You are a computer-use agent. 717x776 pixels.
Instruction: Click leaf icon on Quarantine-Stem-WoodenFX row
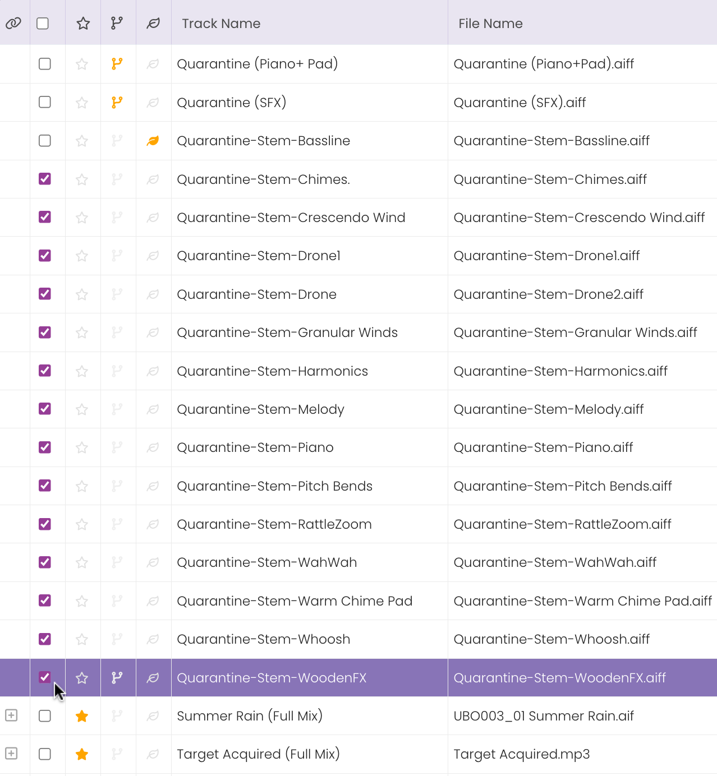[153, 678]
